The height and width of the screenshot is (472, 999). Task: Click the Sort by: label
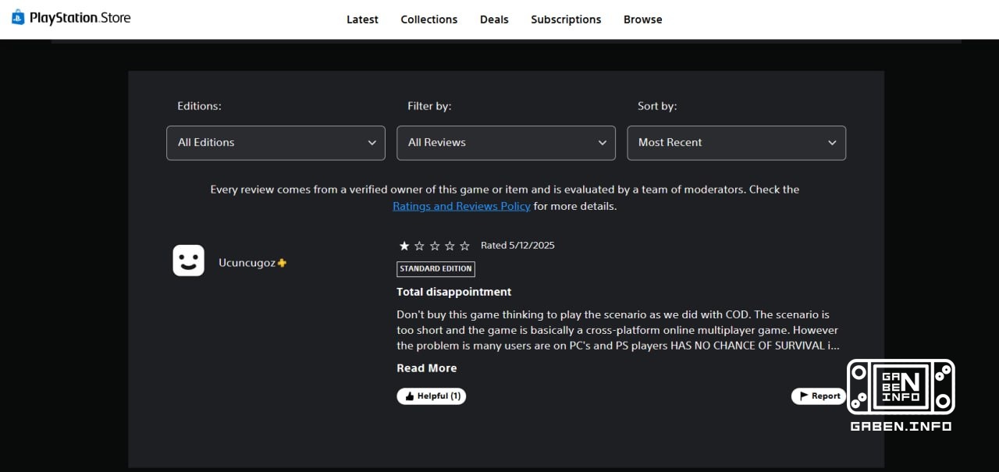(x=657, y=106)
